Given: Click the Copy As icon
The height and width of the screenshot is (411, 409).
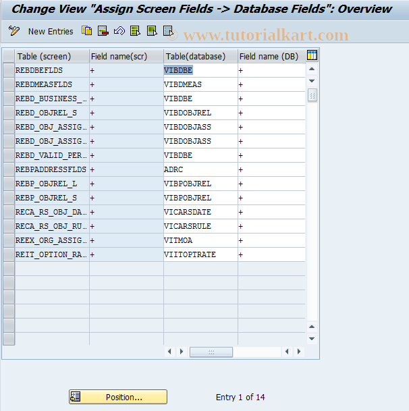Looking at the screenshot, I should (87, 31).
